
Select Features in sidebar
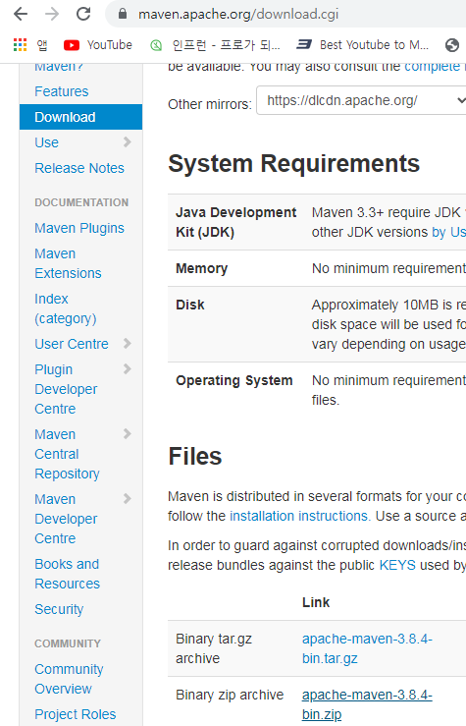62,91
